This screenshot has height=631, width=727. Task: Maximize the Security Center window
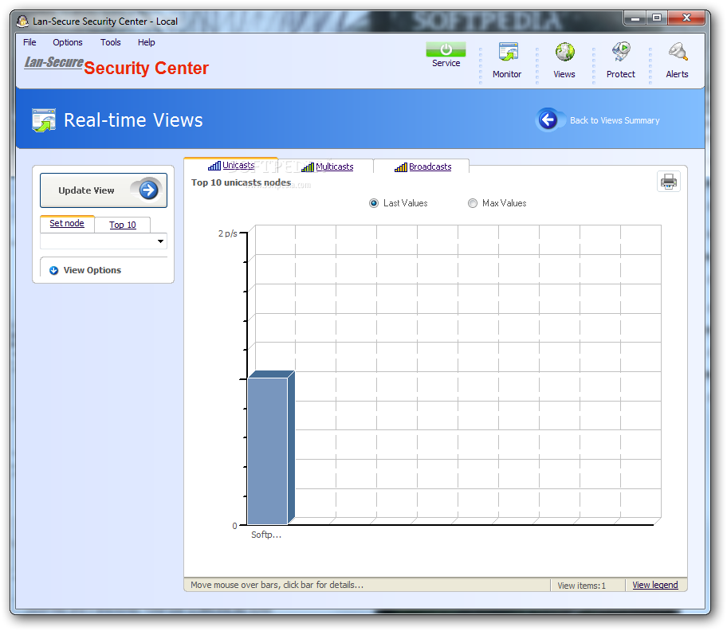click(657, 18)
